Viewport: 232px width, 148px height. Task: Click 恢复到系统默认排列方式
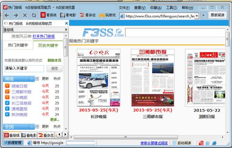click(x=23, y=60)
